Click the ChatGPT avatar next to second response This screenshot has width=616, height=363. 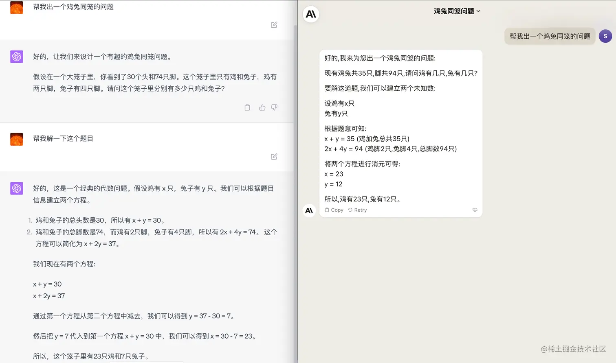(x=17, y=188)
